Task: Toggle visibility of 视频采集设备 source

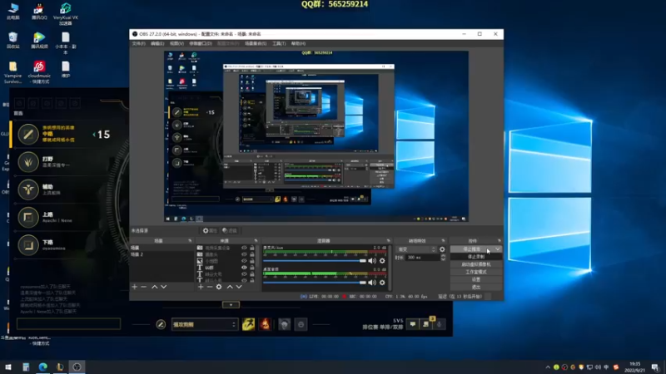Action: click(x=244, y=248)
